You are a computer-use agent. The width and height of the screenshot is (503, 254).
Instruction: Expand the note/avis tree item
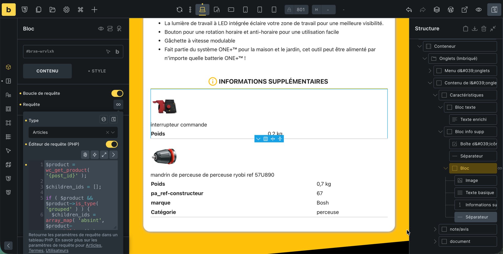tap(435, 229)
